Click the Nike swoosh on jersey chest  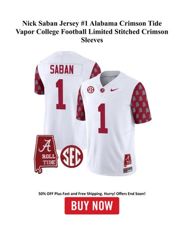click(x=115, y=89)
